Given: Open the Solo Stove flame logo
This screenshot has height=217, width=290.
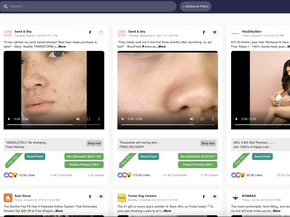Looking at the screenshot, I should coord(8,198).
